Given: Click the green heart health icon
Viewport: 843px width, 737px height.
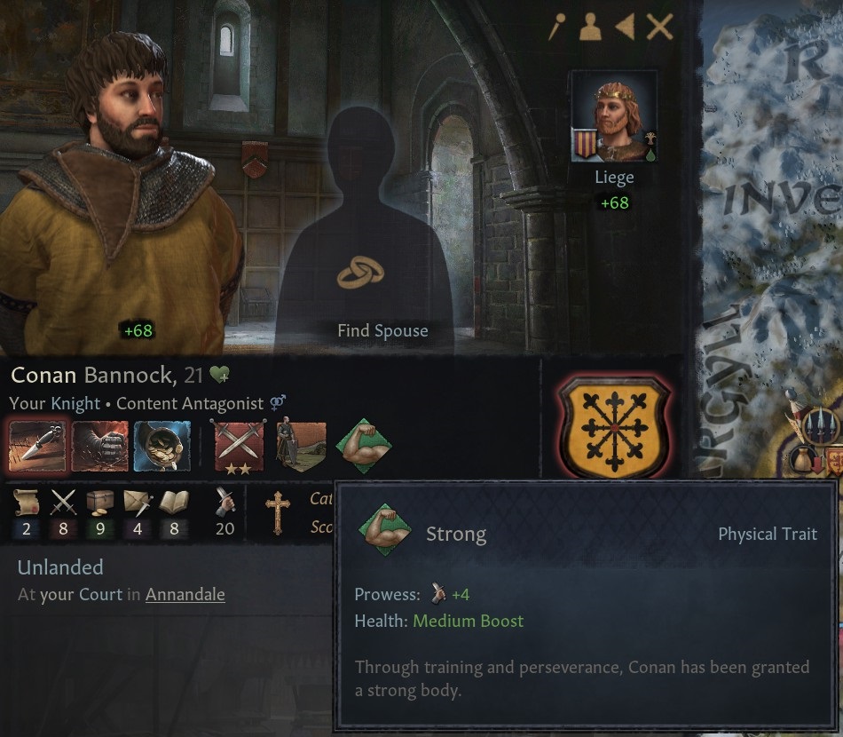Looking at the screenshot, I should pyautogui.click(x=219, y=375).
